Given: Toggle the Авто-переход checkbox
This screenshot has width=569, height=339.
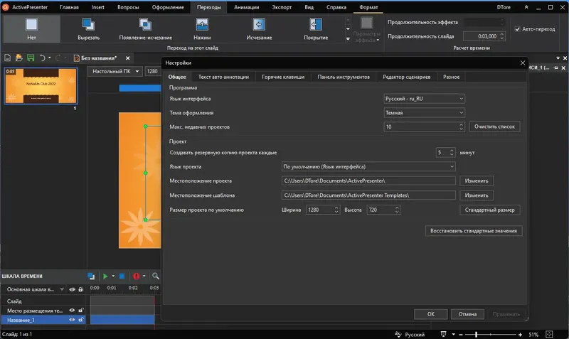Looking at the screenshot, I should click(x=519, y=29).
